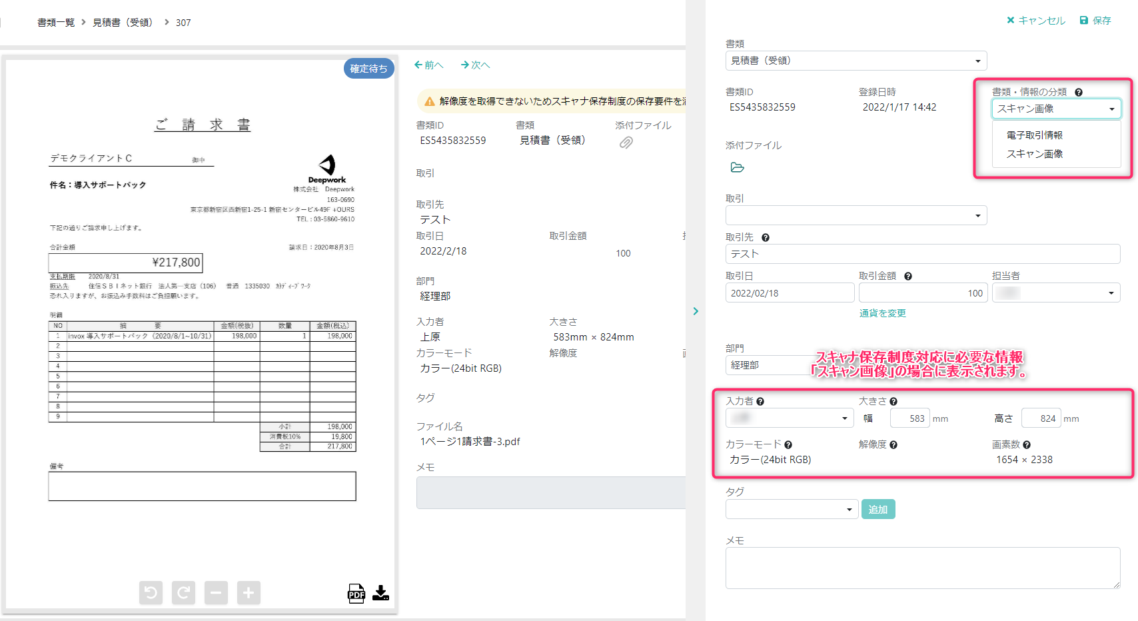
Task: Save changes with the 保存 button
Action: [x=1095, y=20]
